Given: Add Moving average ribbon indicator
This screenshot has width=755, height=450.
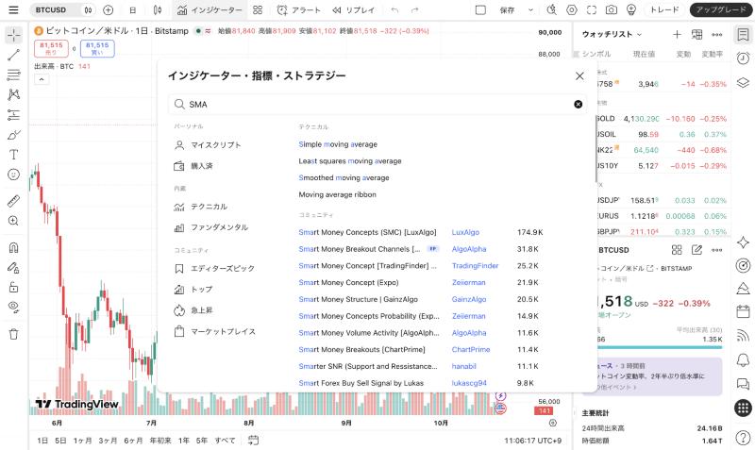Looking at the screenshot, I should coord(338,195).
